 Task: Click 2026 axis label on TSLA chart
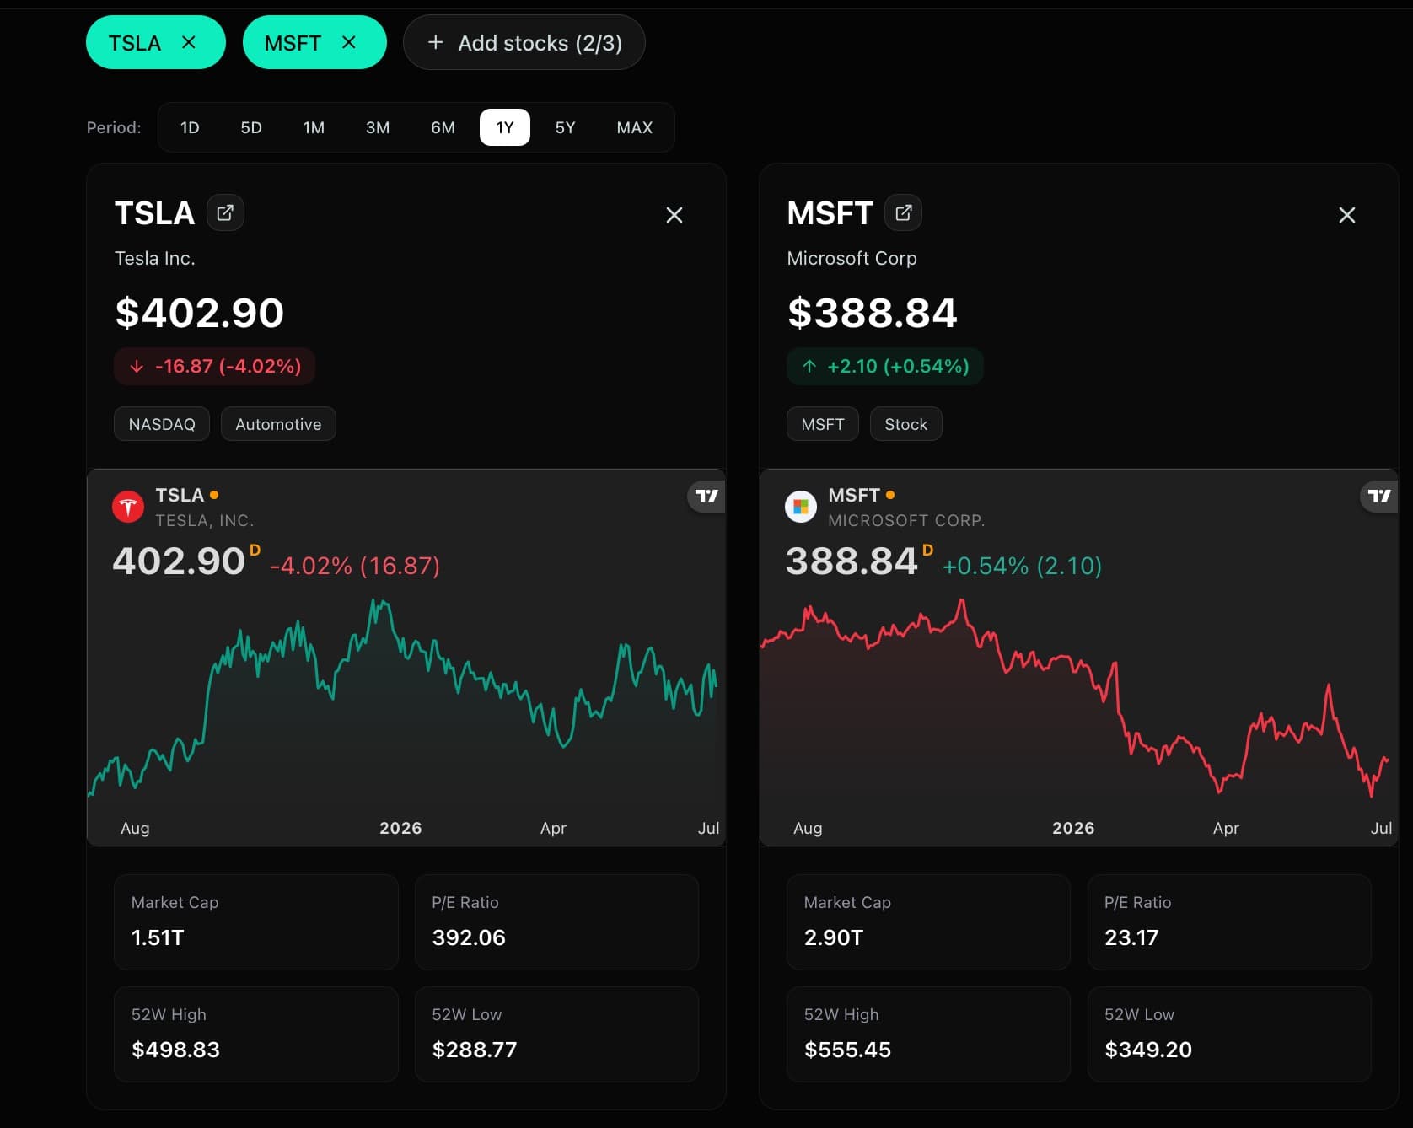(400, 828)
